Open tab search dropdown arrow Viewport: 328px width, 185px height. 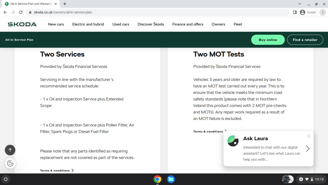[299, 4]
